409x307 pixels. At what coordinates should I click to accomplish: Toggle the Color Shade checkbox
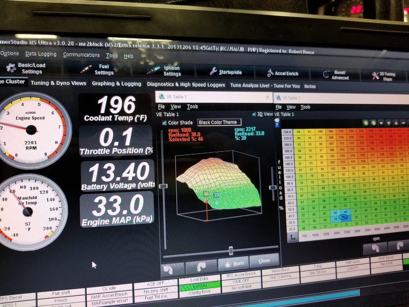pos(164,123)
